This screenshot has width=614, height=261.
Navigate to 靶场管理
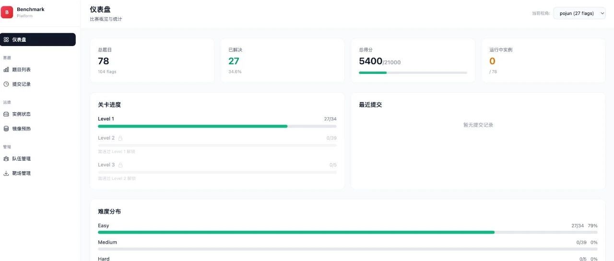click(x=38, y=173)
